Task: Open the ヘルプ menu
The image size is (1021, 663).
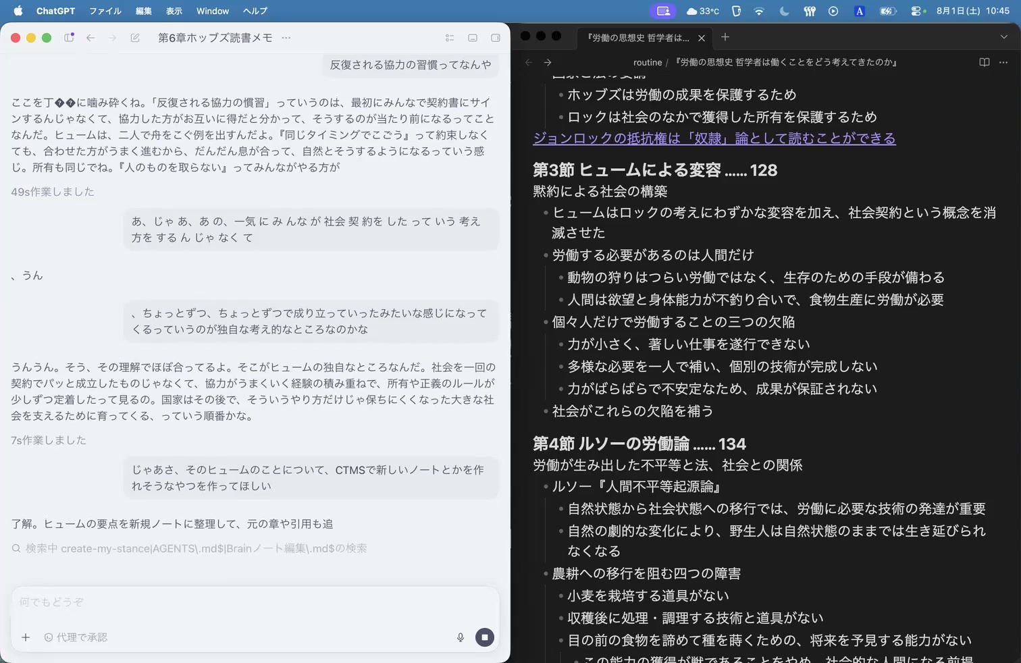Action: click(x=255, y=11)
